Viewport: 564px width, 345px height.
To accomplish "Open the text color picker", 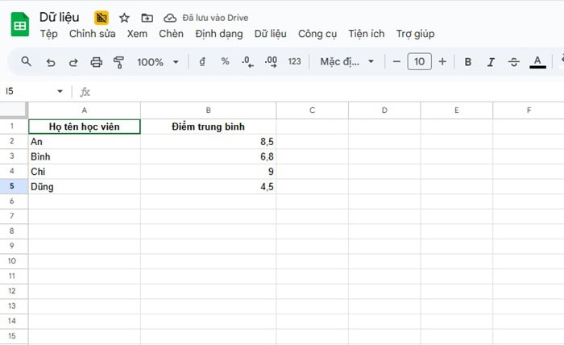I will (x=537, y=62).
